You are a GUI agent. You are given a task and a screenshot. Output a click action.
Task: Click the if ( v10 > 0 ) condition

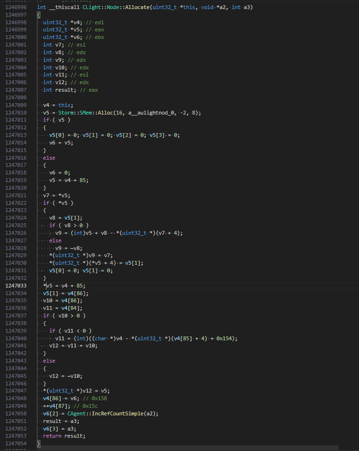click(x=64, y=316)
